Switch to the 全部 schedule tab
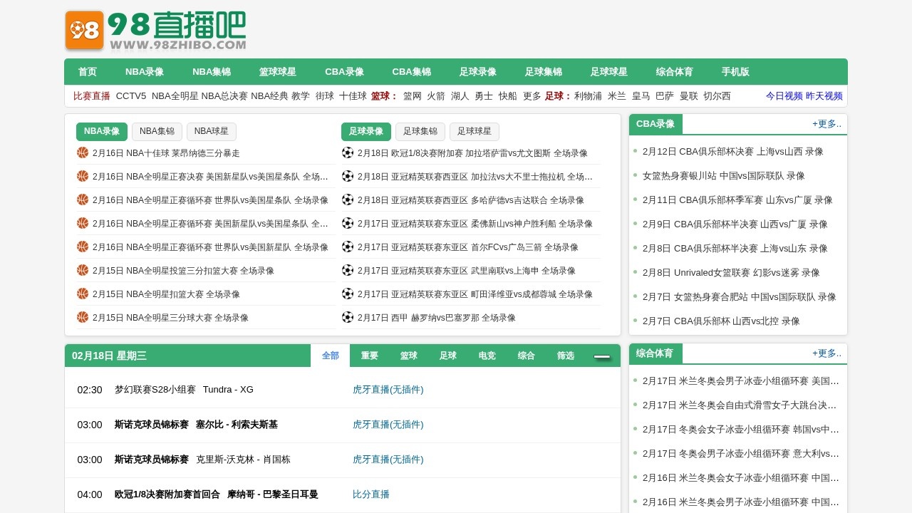Screen dimensions: 912x513 (x=330, y=356)
